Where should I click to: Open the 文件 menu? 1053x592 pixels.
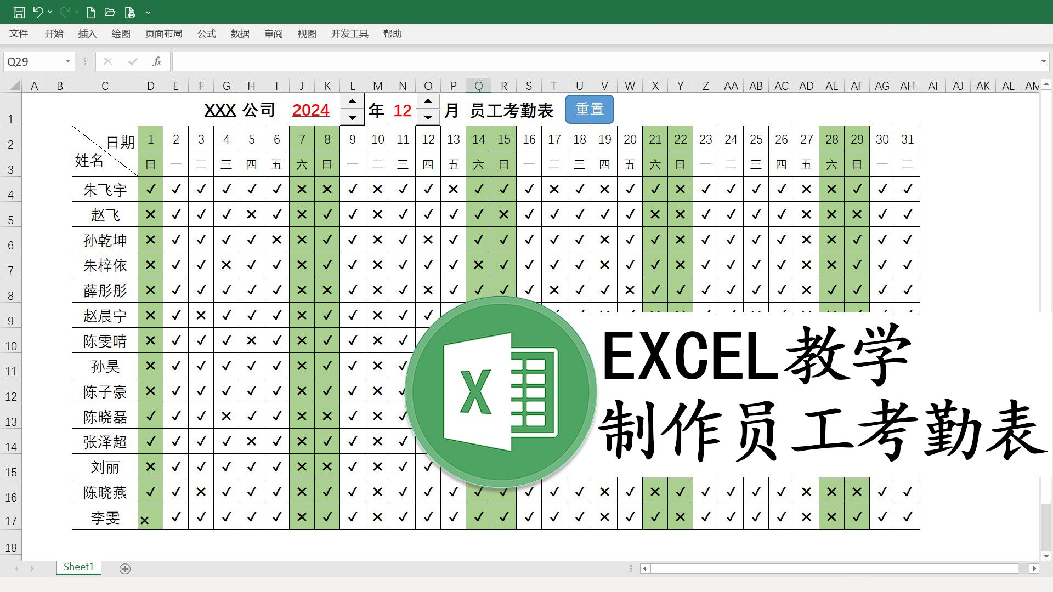pos(19,33)
